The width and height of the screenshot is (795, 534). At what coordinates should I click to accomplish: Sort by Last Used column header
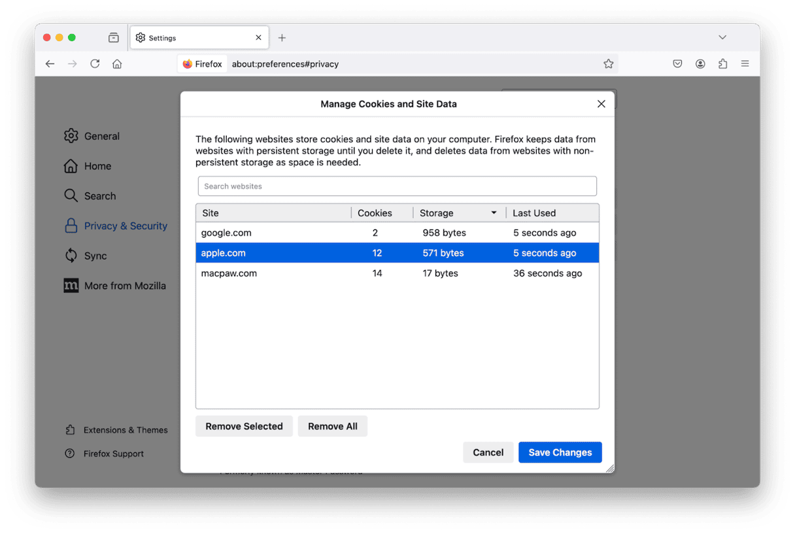(x=552, y=213)
